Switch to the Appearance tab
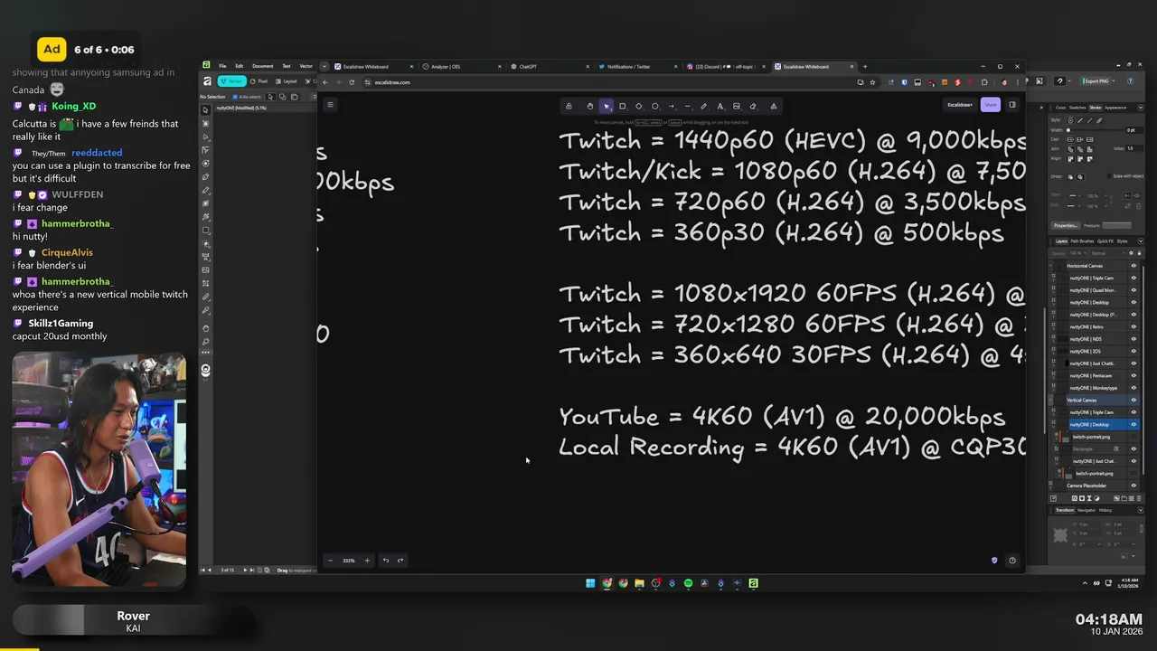Image resolution: width=1157 pixels, height=651 pixels. click(x=1115, y=108)
